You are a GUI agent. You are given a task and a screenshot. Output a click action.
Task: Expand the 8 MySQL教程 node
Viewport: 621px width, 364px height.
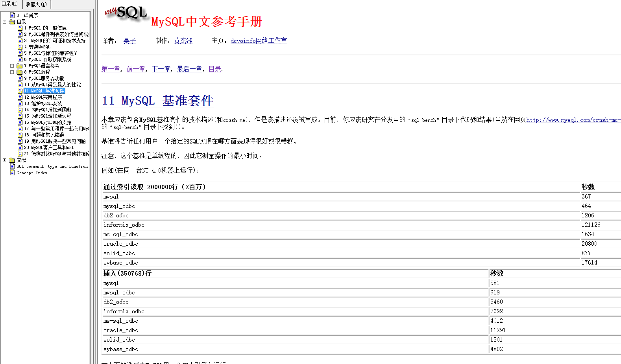tap(12, 72)
